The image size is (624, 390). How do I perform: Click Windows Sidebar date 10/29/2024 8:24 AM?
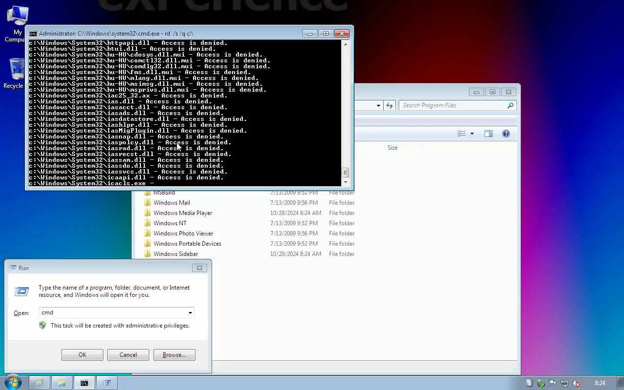tap(295, 254)
